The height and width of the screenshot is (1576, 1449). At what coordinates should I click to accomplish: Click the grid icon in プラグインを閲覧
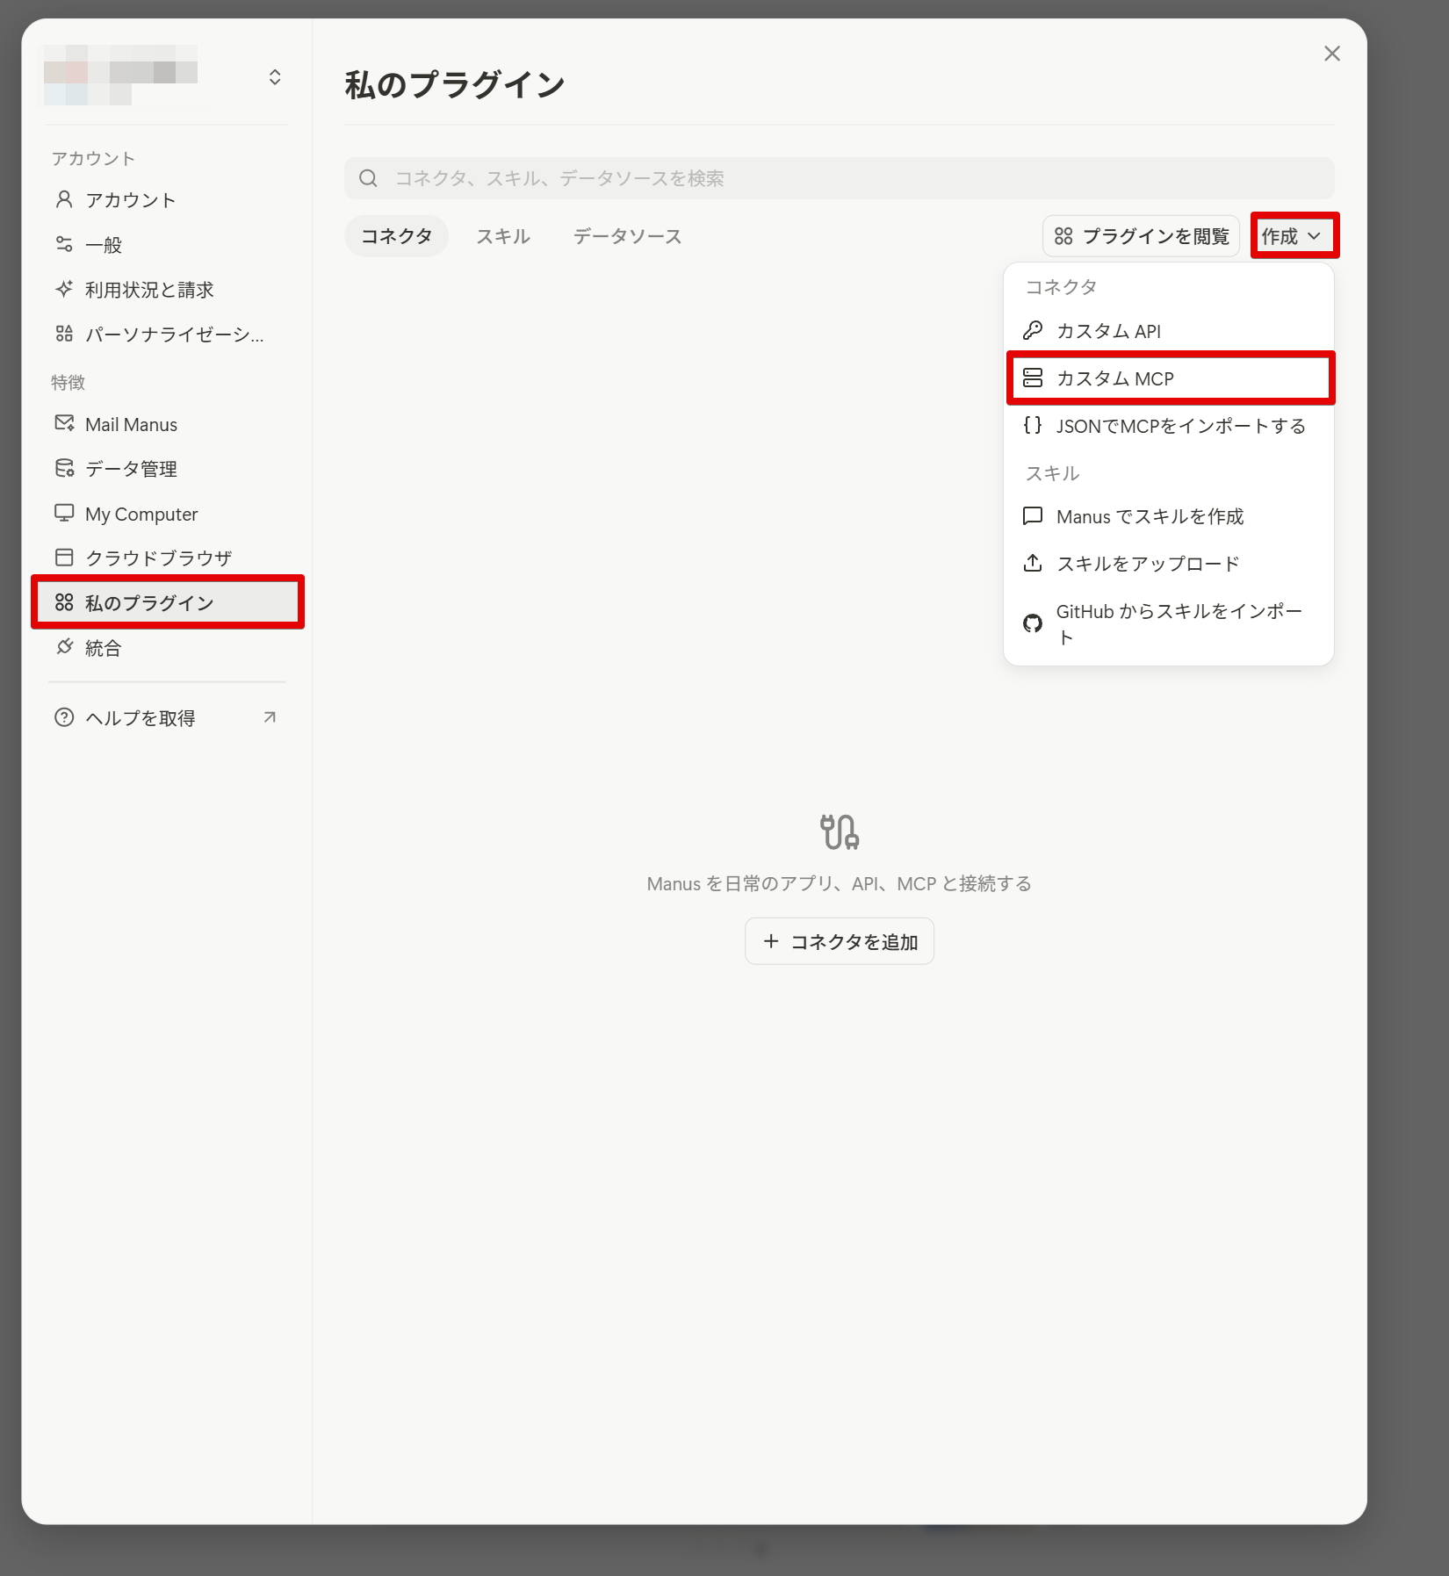coord(1063,236)
